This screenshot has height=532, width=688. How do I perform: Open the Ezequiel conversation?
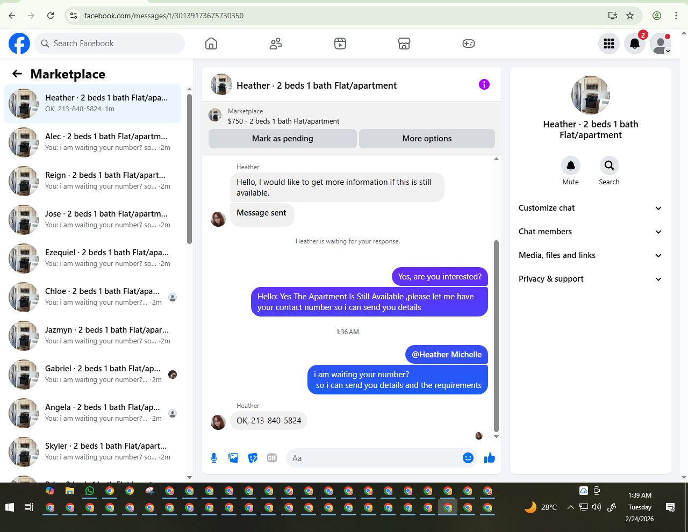[92, 258]
